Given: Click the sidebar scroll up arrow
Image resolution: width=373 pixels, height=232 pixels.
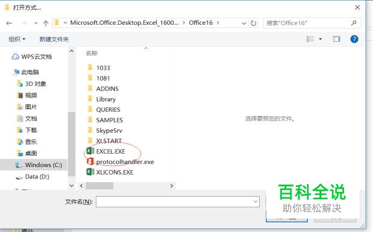Looking at the screenshot, I should (x=71, y=51).
